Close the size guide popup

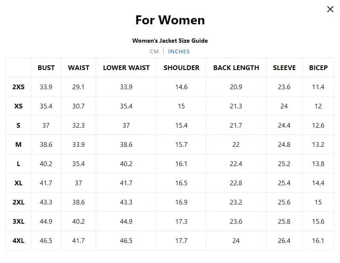330,9
